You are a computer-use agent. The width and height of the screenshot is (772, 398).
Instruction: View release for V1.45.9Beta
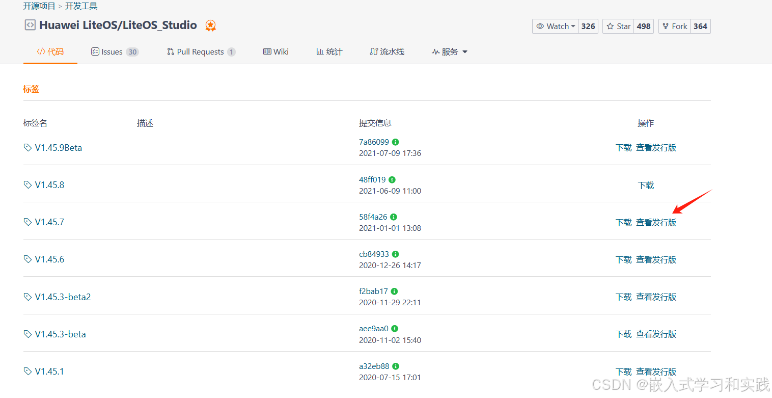tap(656, 148)
